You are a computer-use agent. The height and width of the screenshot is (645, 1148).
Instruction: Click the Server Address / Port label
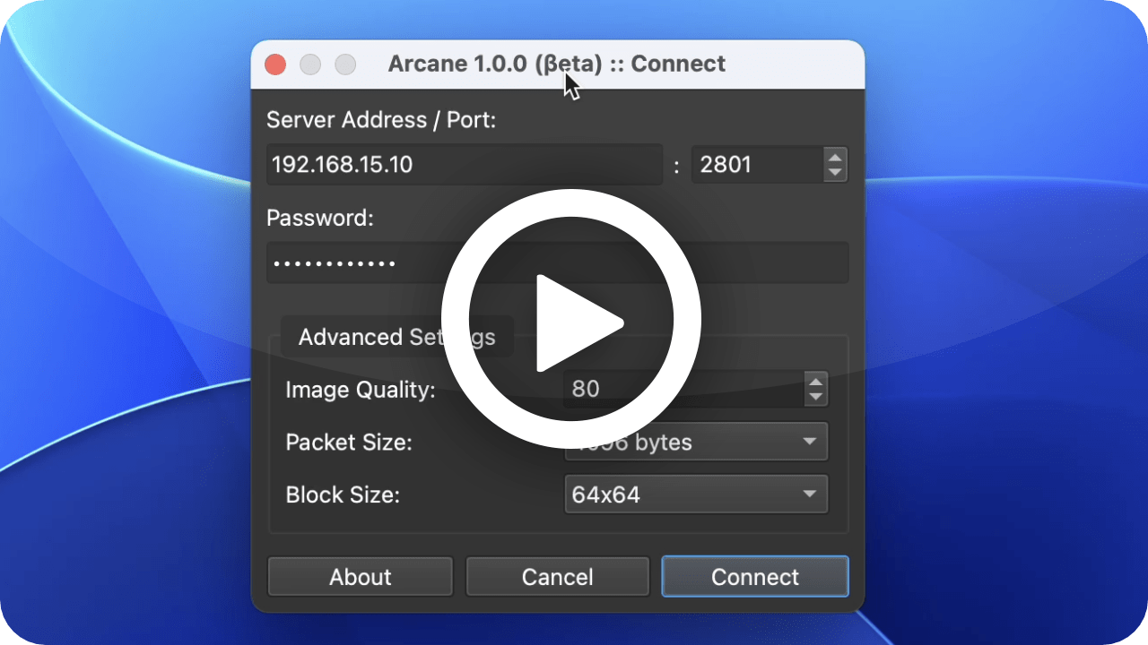[381, 120]
